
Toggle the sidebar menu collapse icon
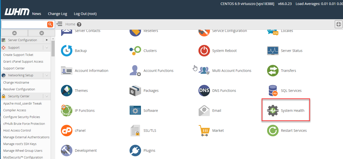tap(59, 24)
